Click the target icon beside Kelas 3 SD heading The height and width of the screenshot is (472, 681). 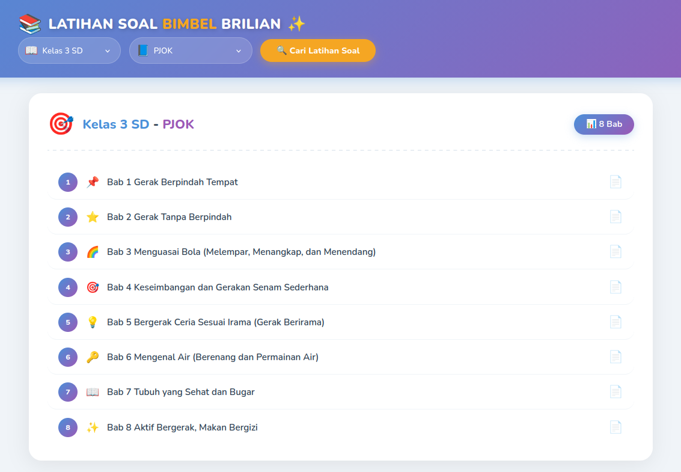(61, 124)
